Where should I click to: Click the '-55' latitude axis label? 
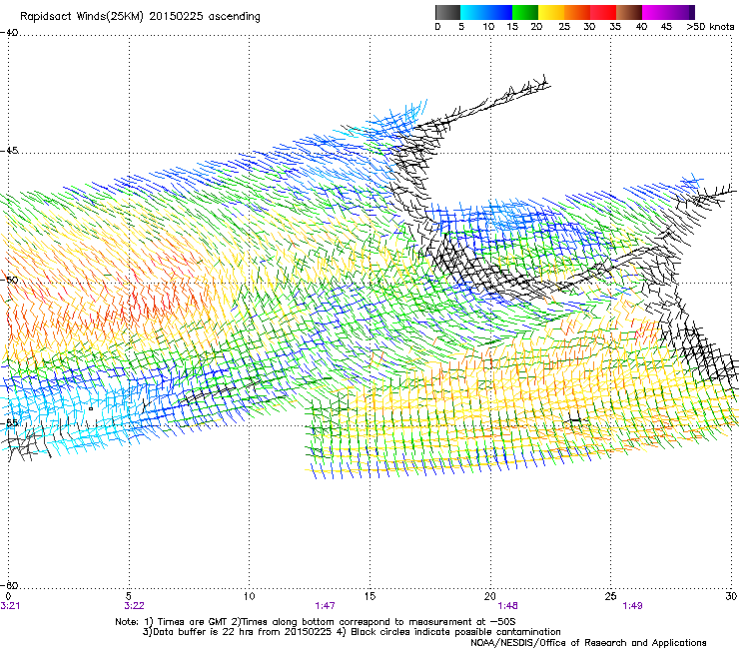tap(9, 423)
